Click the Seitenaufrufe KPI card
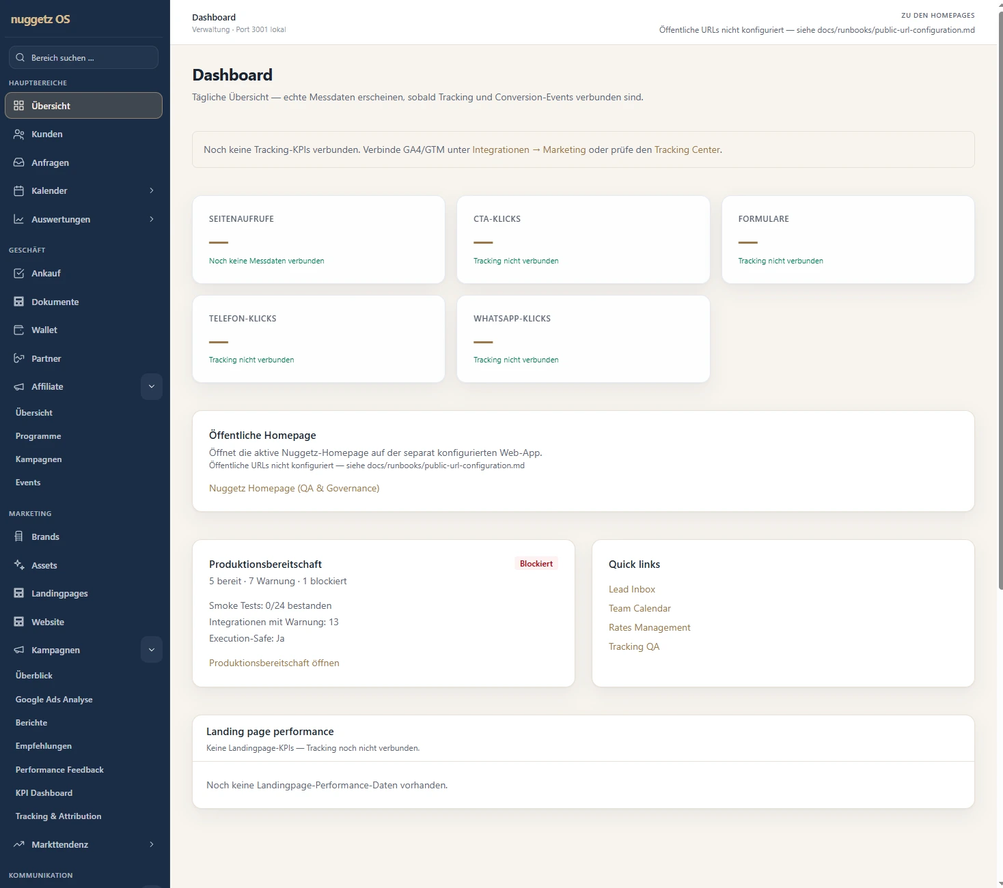1003x888 pixels. [x=318, y=240]
